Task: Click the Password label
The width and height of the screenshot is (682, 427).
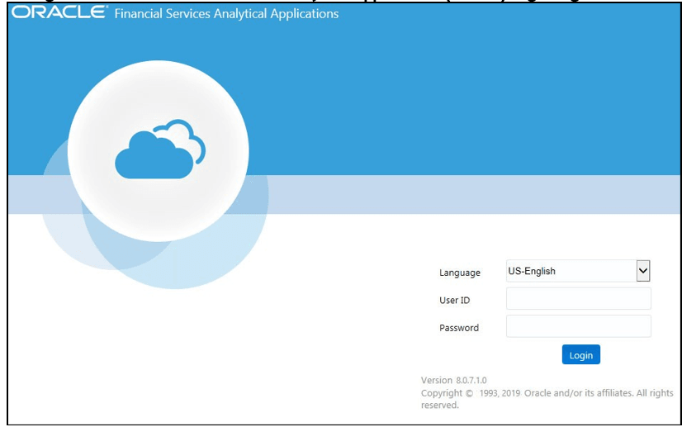Action: (459, 328)
